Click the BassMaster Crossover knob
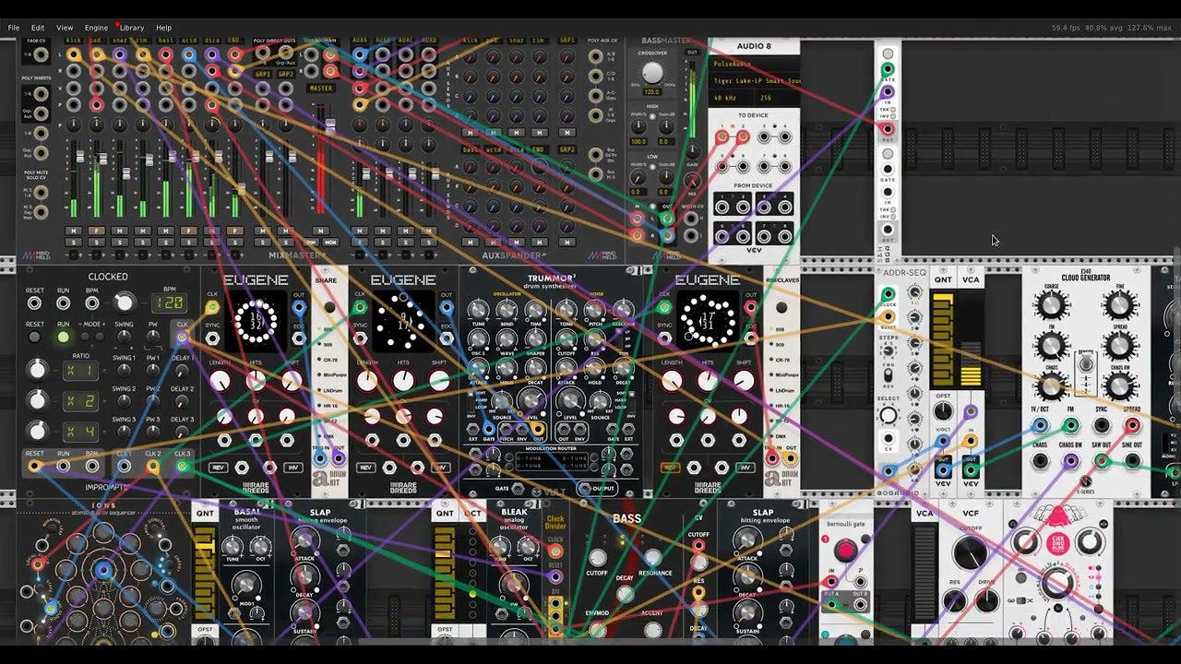1181x664 pixels. coord(652,73)
